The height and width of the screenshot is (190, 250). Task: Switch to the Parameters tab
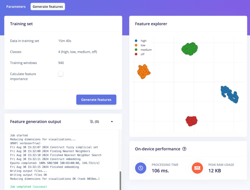click(x=16, y=7)
